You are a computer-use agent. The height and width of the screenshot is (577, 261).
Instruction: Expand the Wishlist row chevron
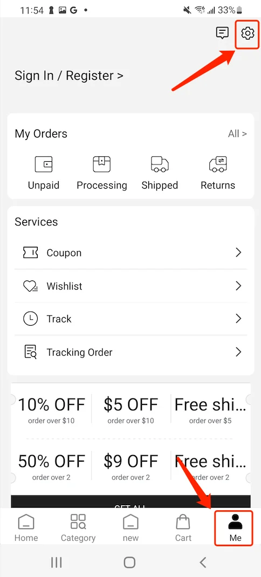238,286
